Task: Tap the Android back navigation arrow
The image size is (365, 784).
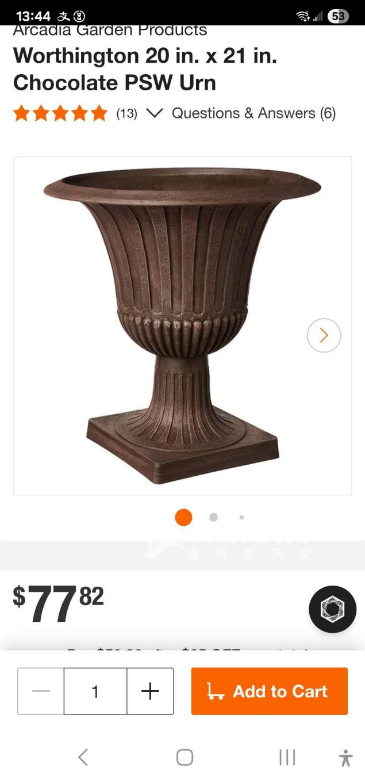Action: [83, 757]
